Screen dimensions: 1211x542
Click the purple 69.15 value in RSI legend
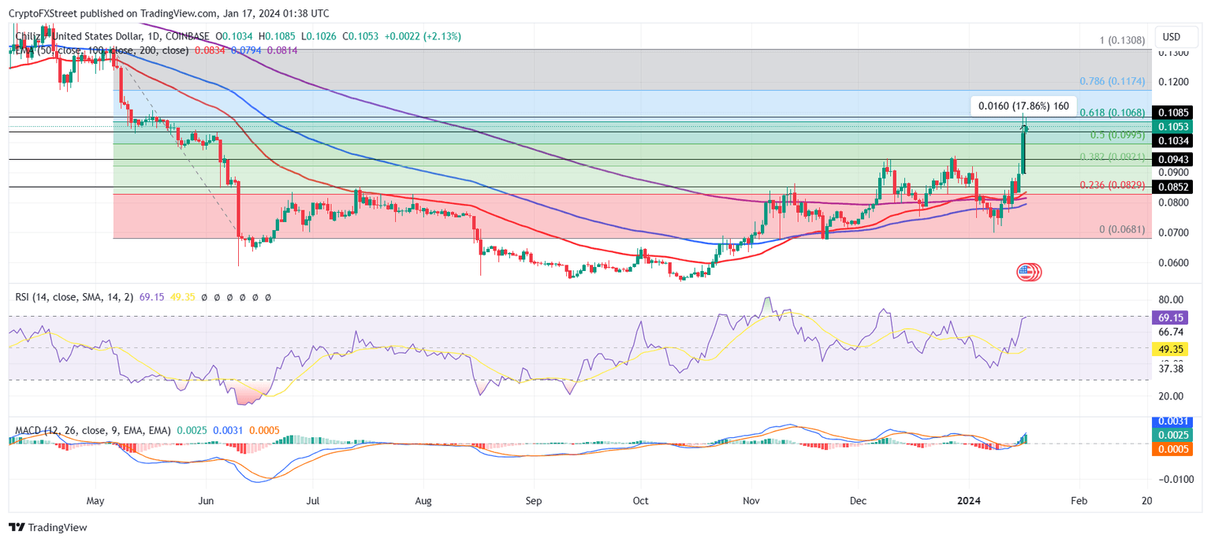(x=152, y=298)
